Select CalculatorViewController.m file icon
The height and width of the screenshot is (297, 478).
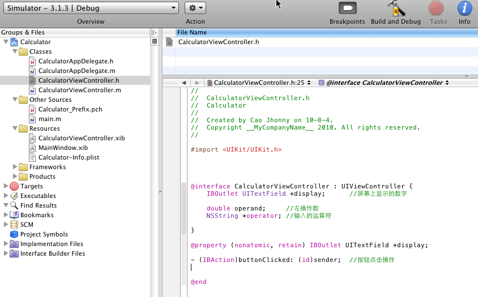tap(32, 90)
